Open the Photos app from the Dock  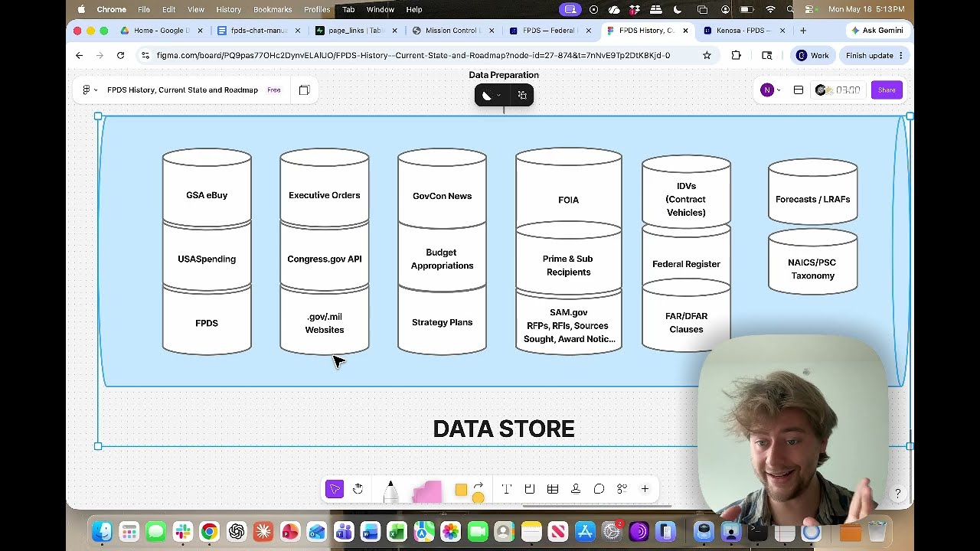450,531
